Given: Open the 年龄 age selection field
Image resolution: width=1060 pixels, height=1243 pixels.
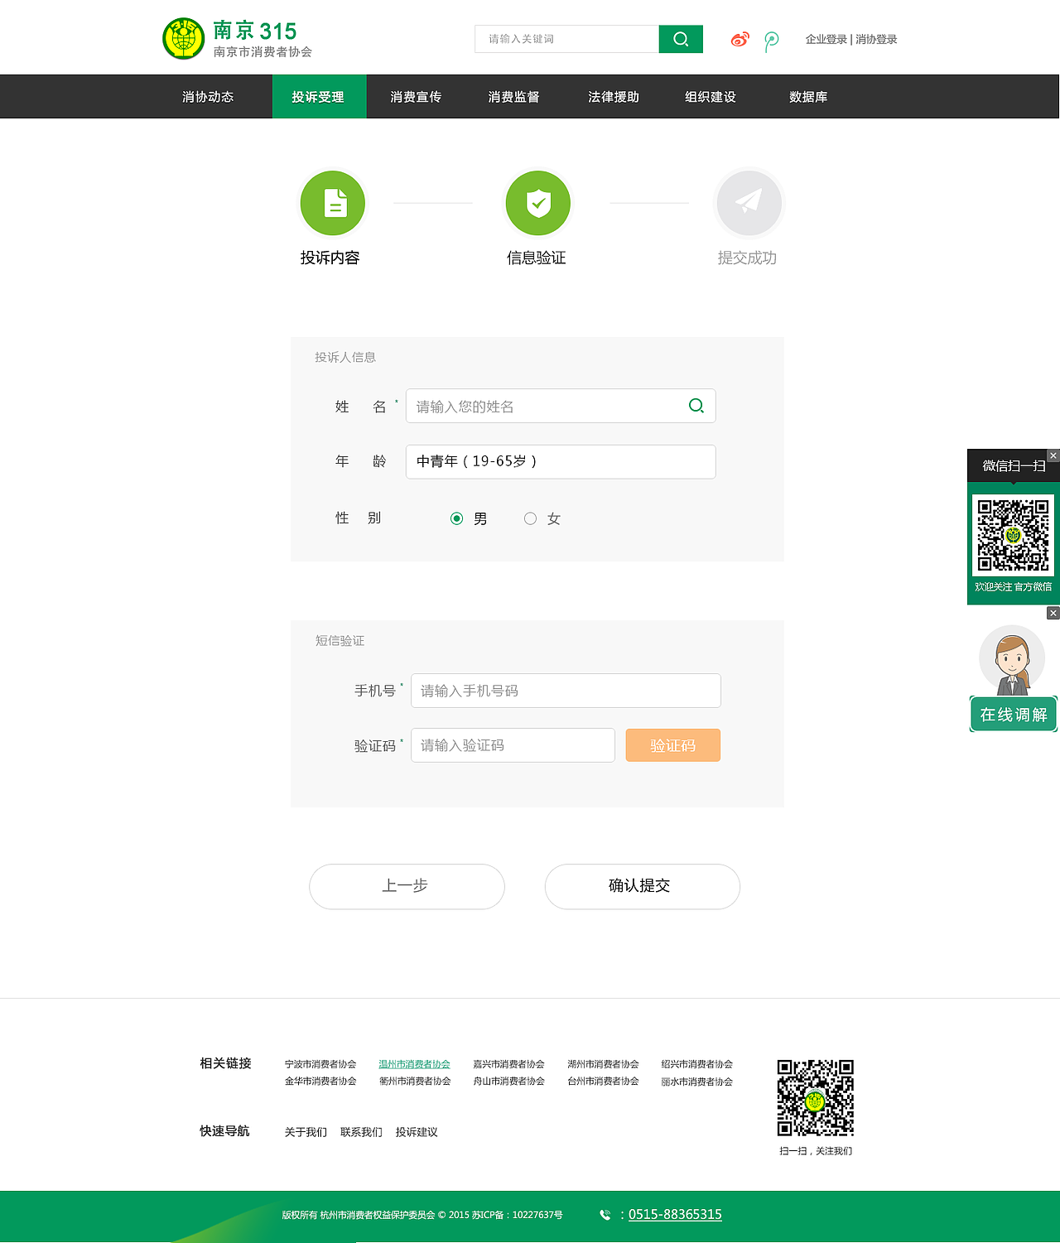Looking at the screenshot, I should (560, 461).
